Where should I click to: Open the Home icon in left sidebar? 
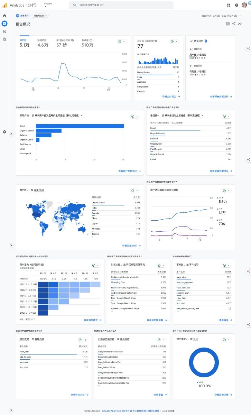(x=4, y=16)
